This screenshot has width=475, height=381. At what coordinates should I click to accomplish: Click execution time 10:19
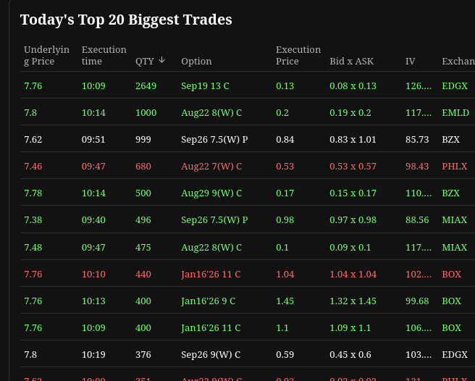click(93, 355)
